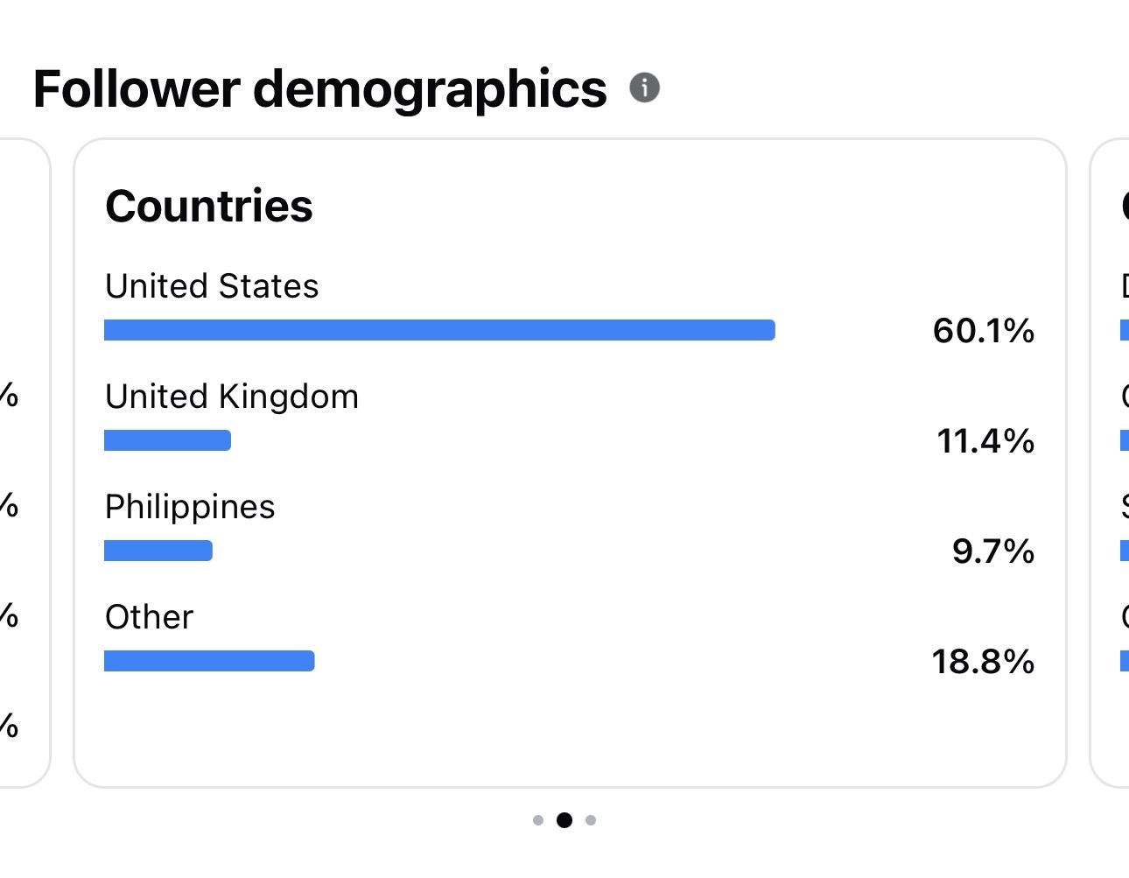This screenshot has height=878, width=1129.
Task: Click the 11.4% percentage value
Action: tap(985, 441)
